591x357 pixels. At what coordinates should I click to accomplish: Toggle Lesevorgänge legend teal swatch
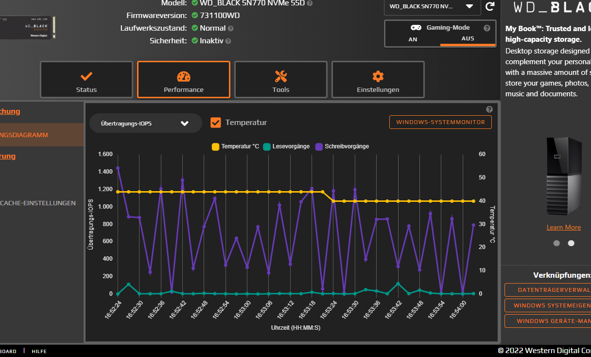267,146
